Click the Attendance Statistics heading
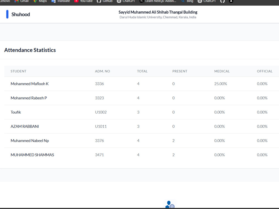 point(30,50)
